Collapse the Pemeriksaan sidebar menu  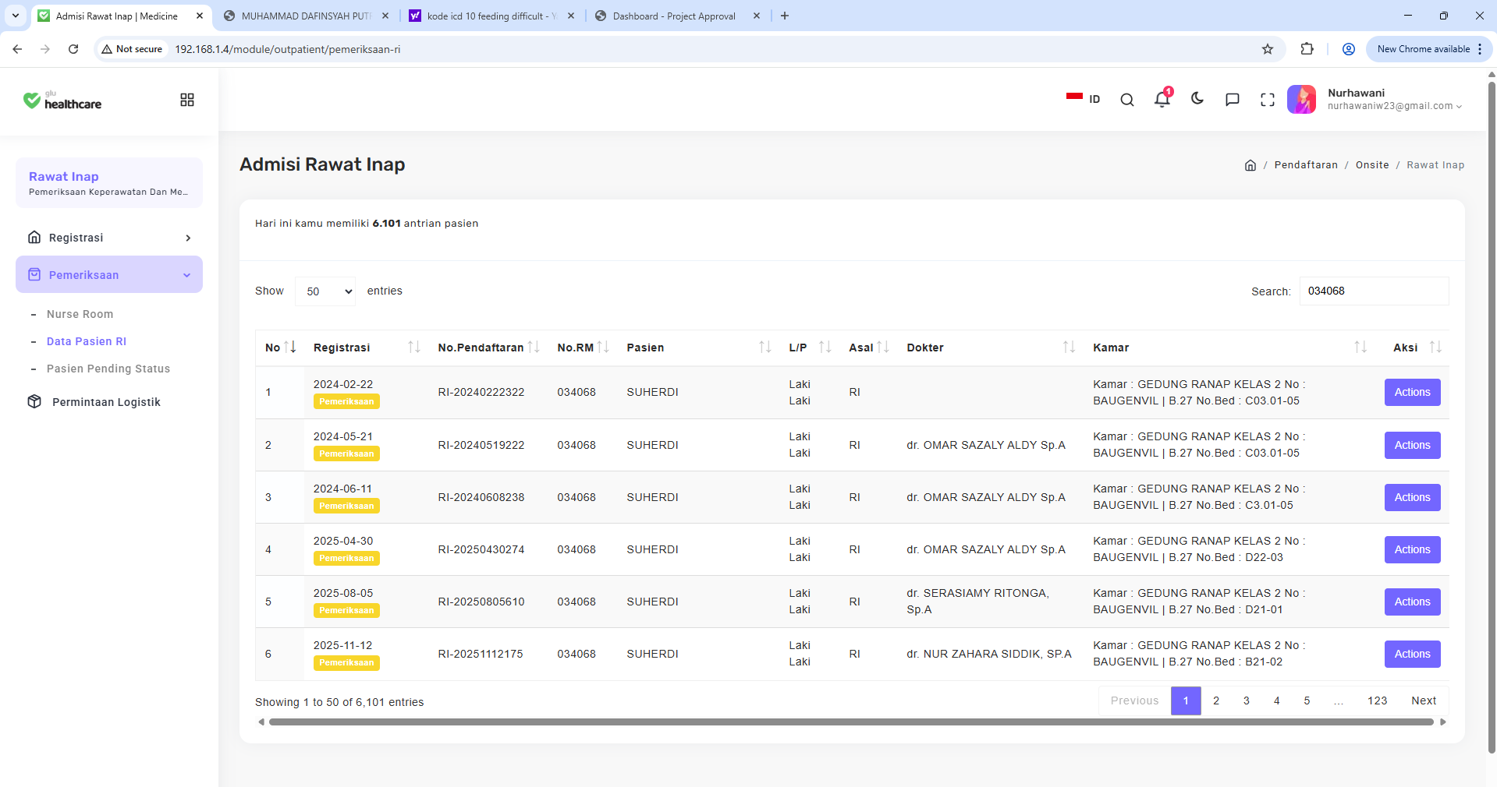tap(109, 274)
